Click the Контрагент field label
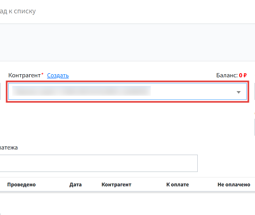 click(25, 75)
